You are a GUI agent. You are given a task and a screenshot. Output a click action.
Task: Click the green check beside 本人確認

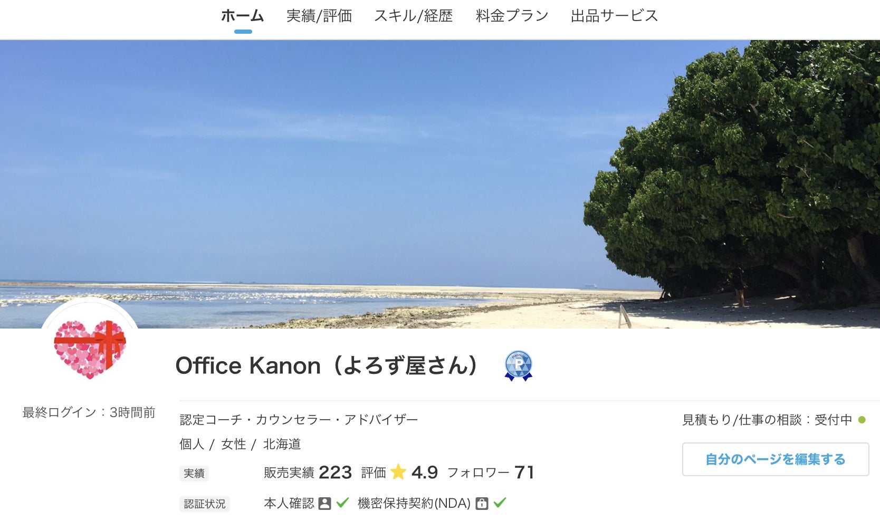tap(342, 503)
